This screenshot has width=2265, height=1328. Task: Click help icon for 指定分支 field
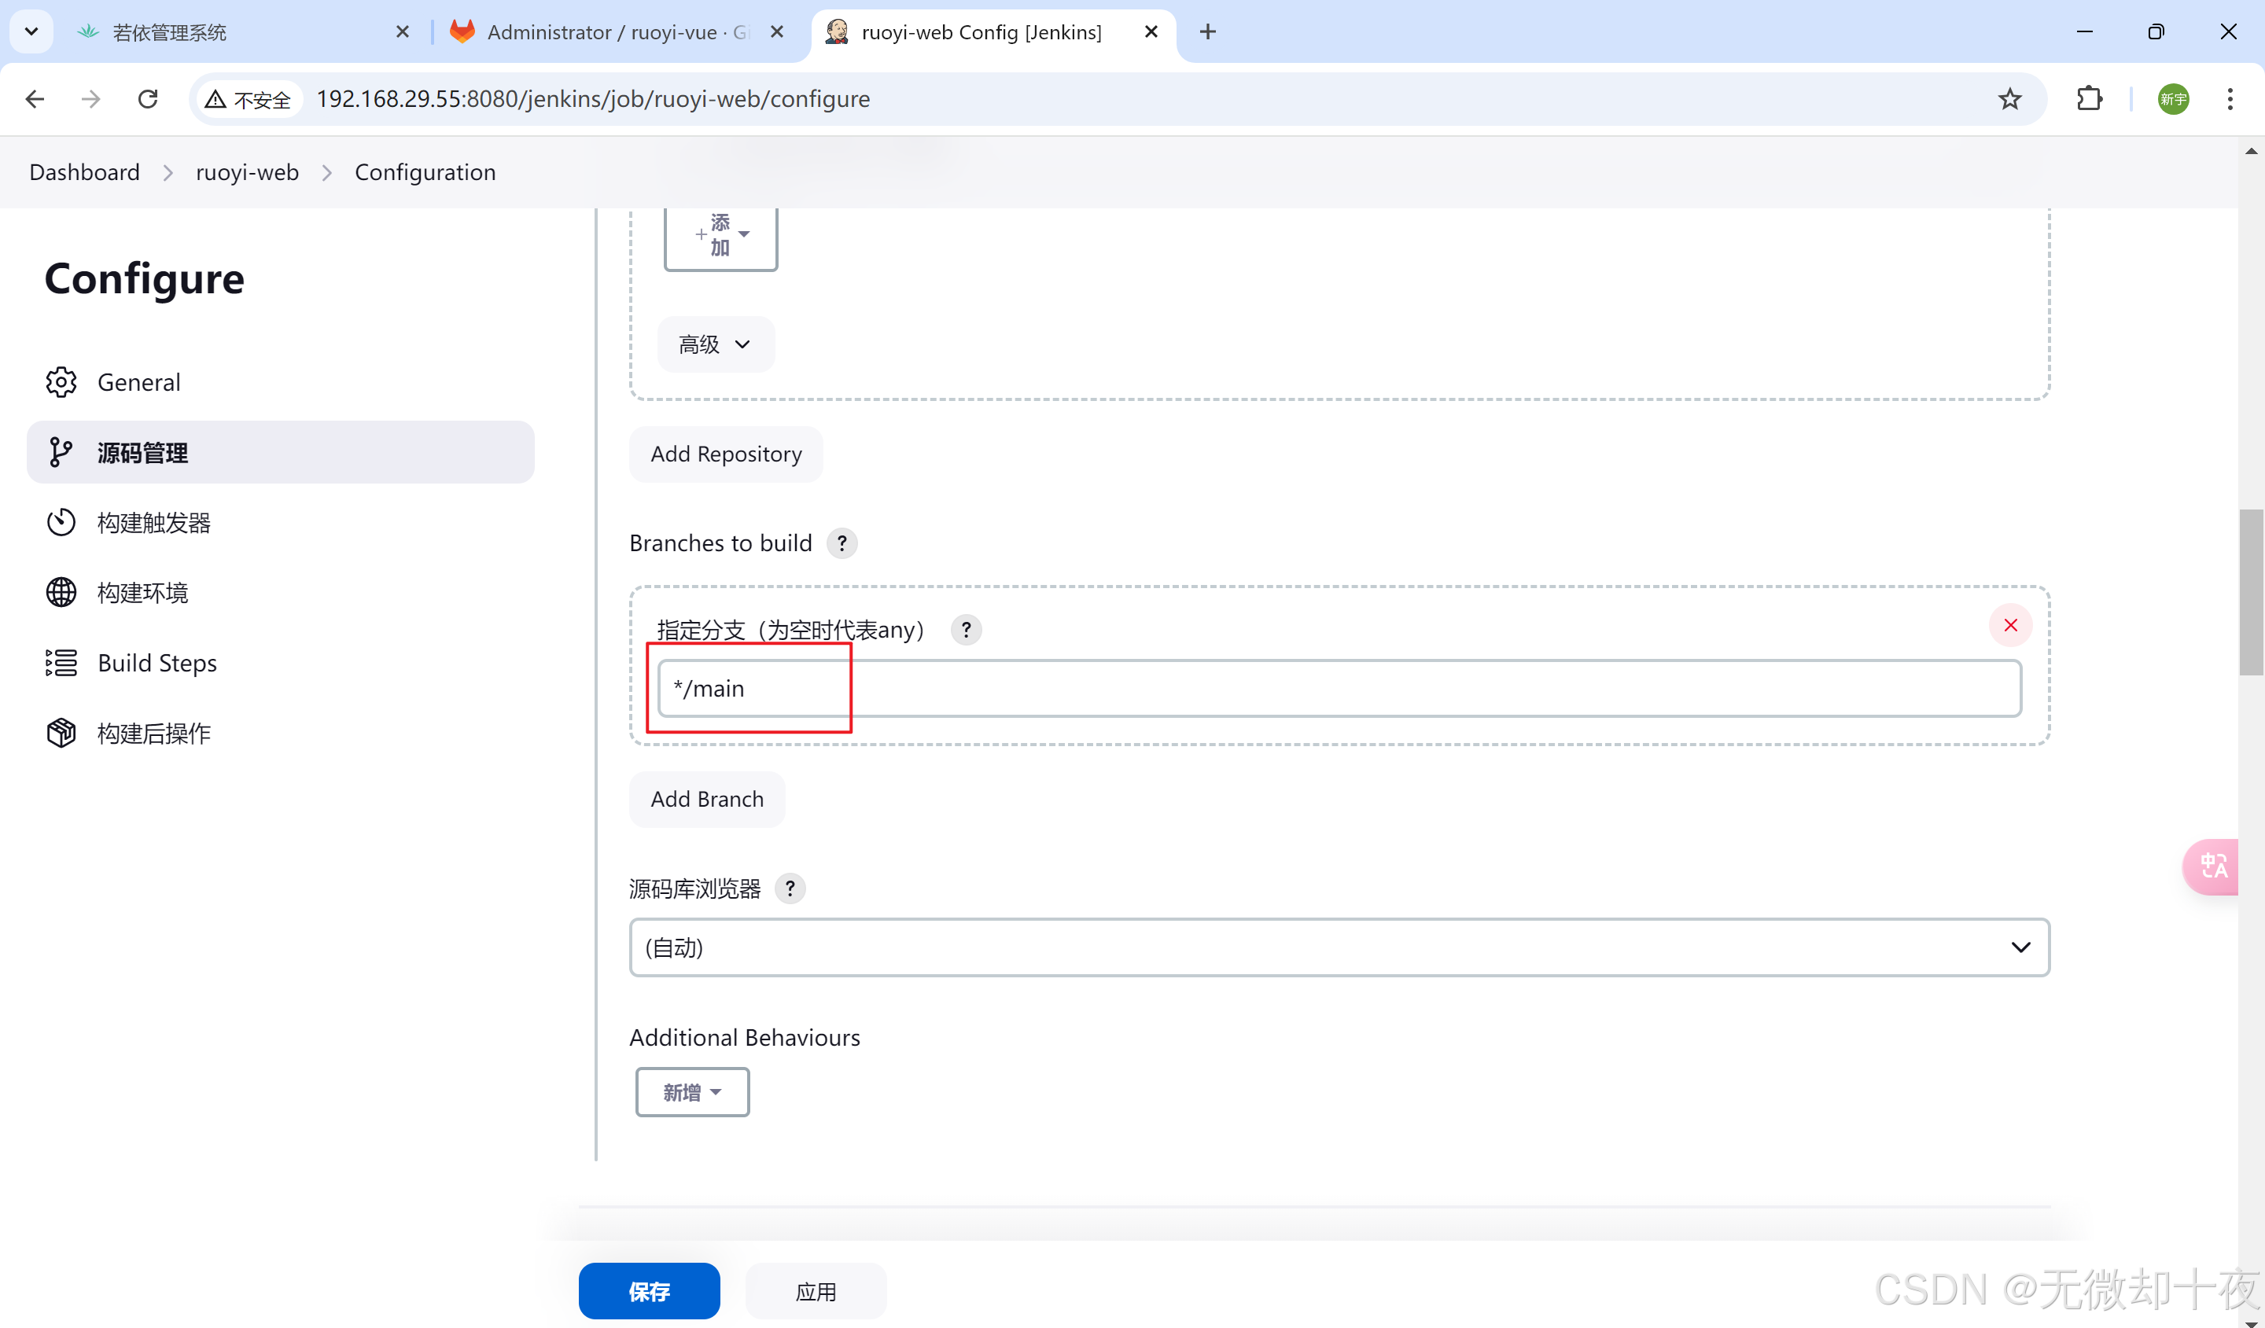[965, 630]
